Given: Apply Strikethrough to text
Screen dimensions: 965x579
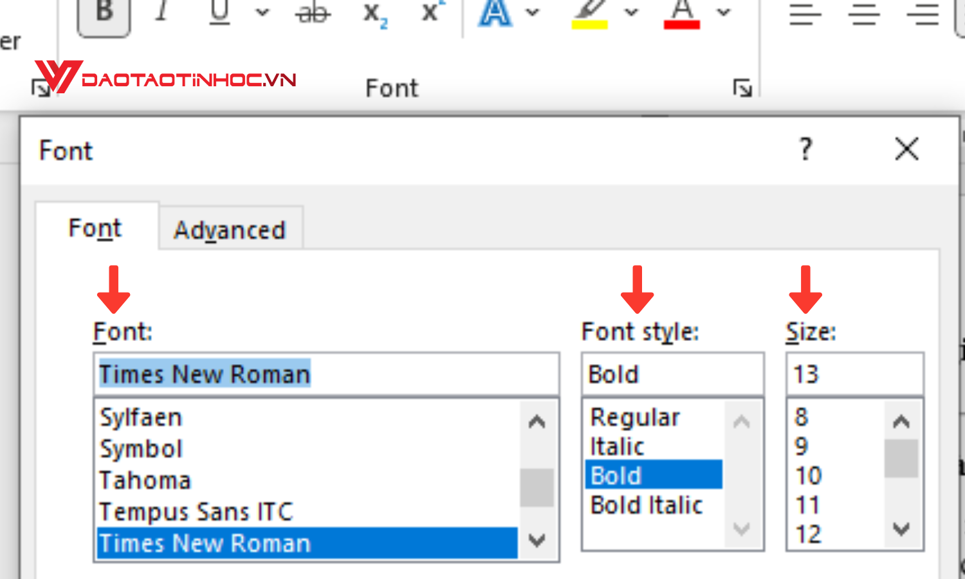Looking at the screenshot, I should 313,12.
